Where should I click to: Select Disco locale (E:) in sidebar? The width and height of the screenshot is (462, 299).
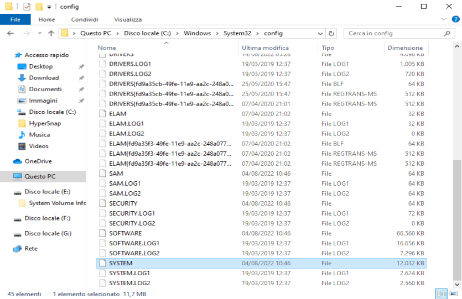[47, 192]
